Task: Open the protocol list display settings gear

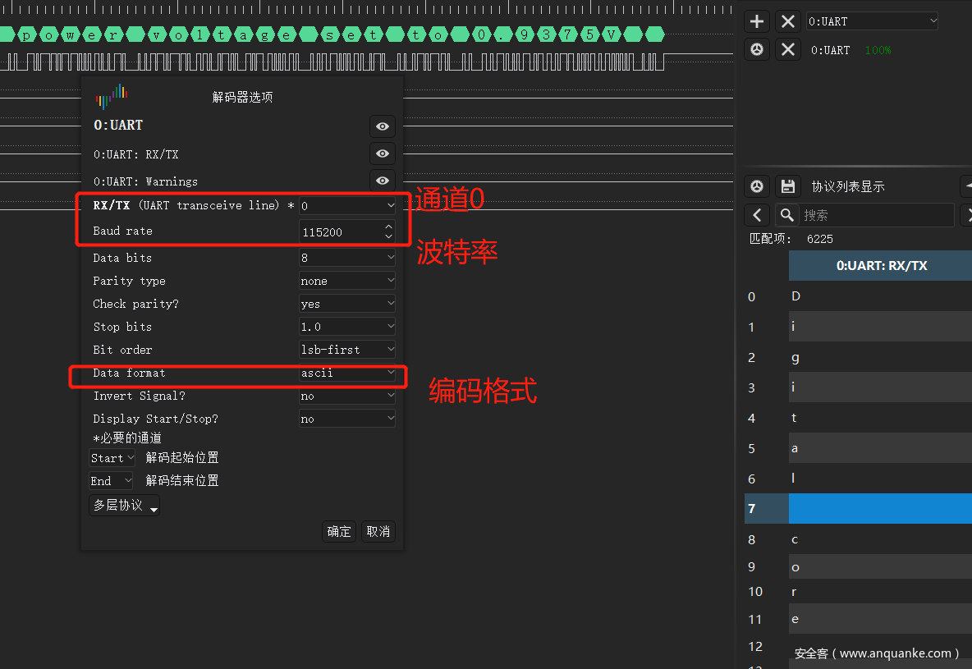Action: point(757,186)
